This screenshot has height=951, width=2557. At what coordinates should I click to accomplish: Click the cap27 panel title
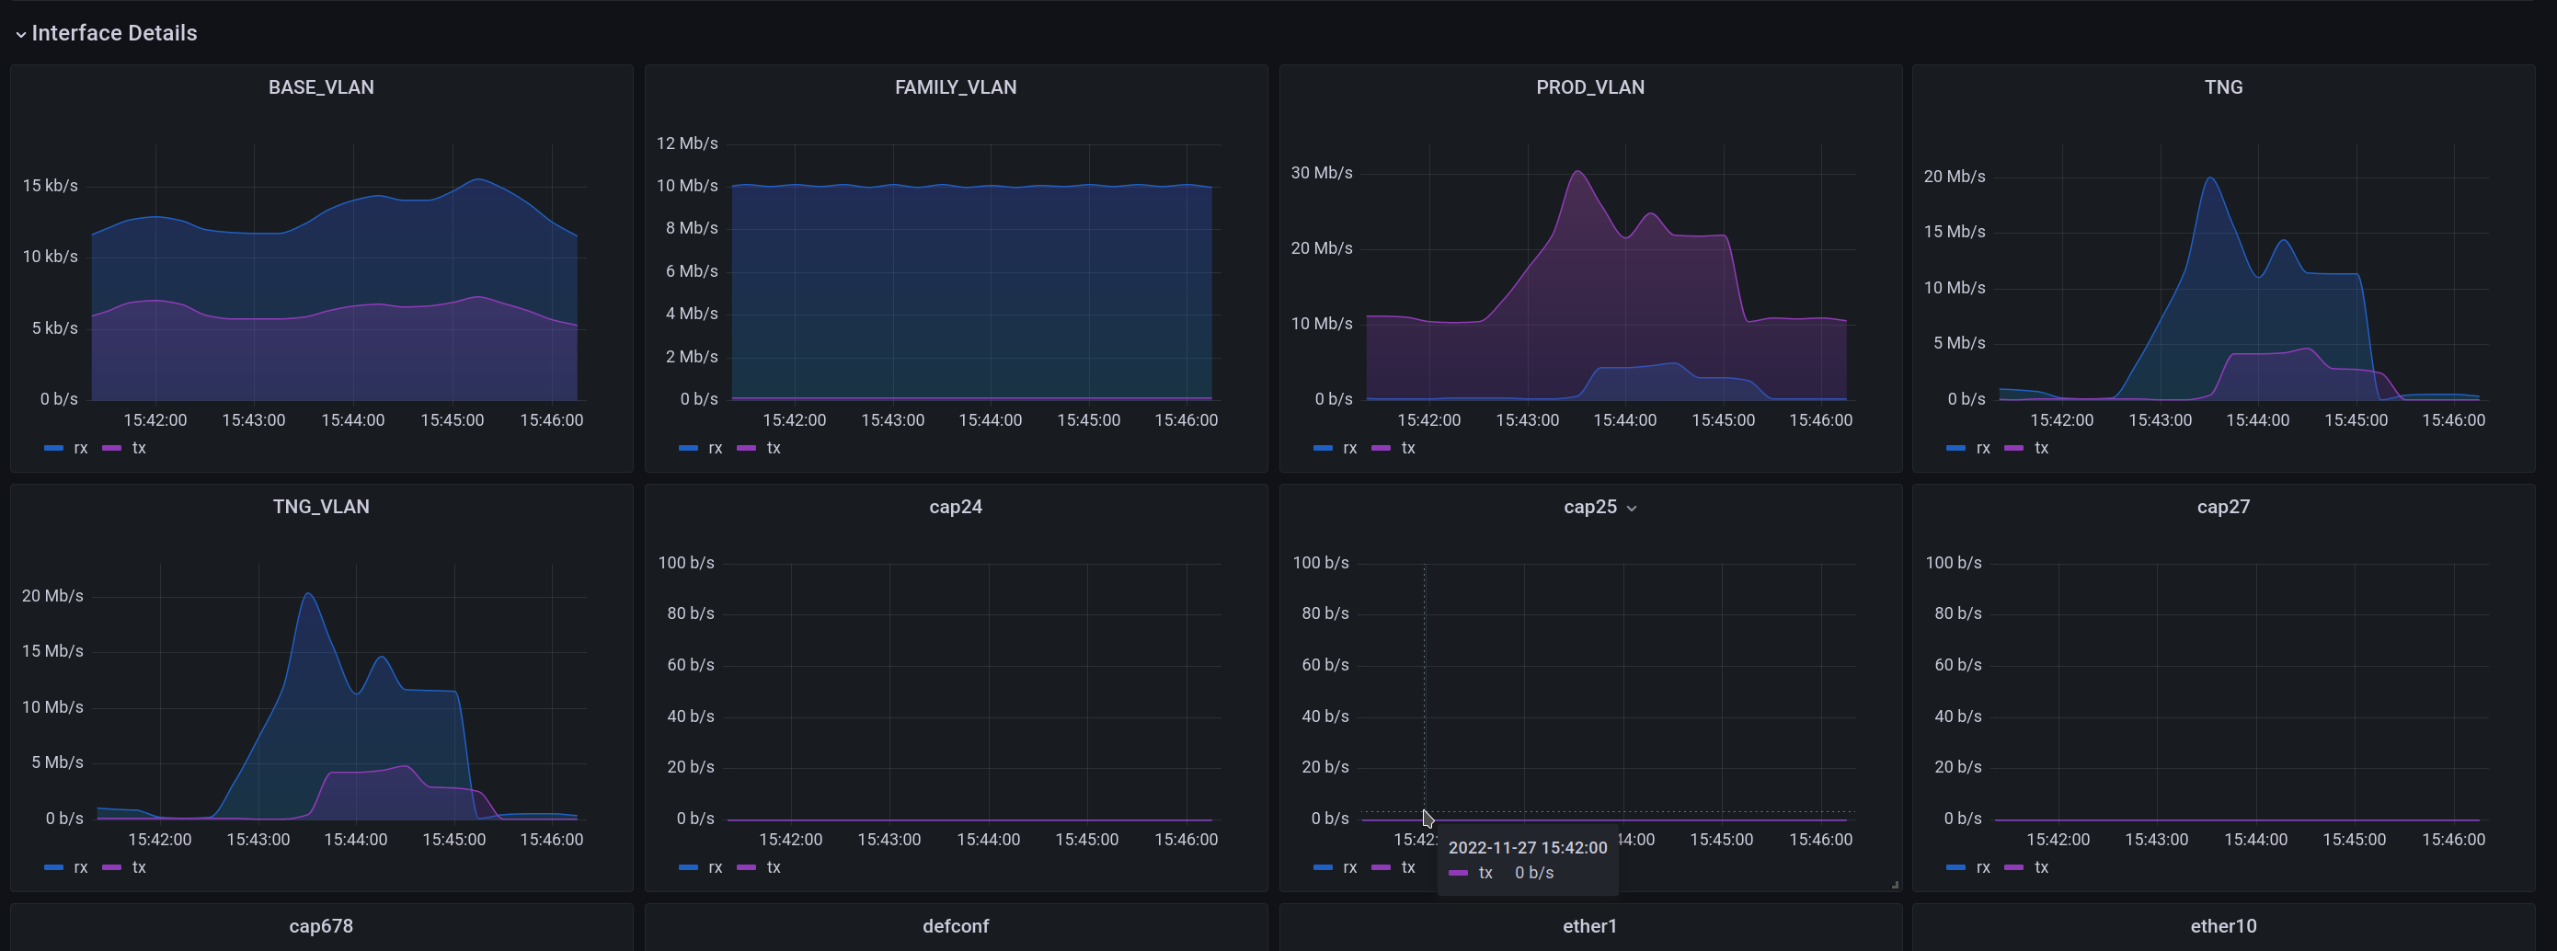tap(2222, 506)
